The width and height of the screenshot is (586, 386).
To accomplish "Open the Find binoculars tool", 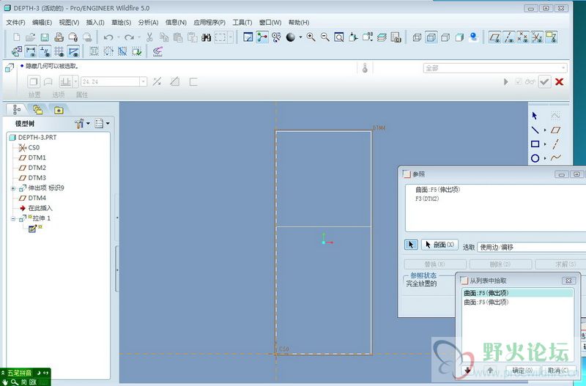I will (207, 37).
